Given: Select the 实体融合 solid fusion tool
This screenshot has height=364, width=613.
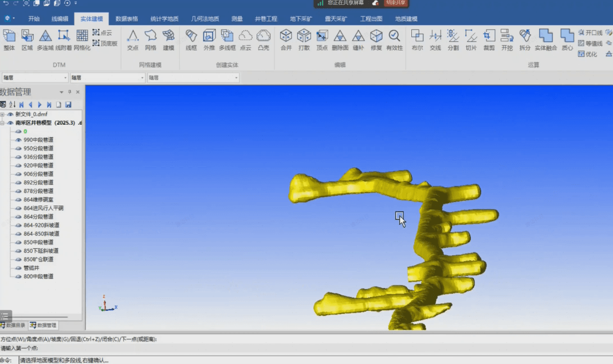Looking at the screenshot, I should 546,40.
